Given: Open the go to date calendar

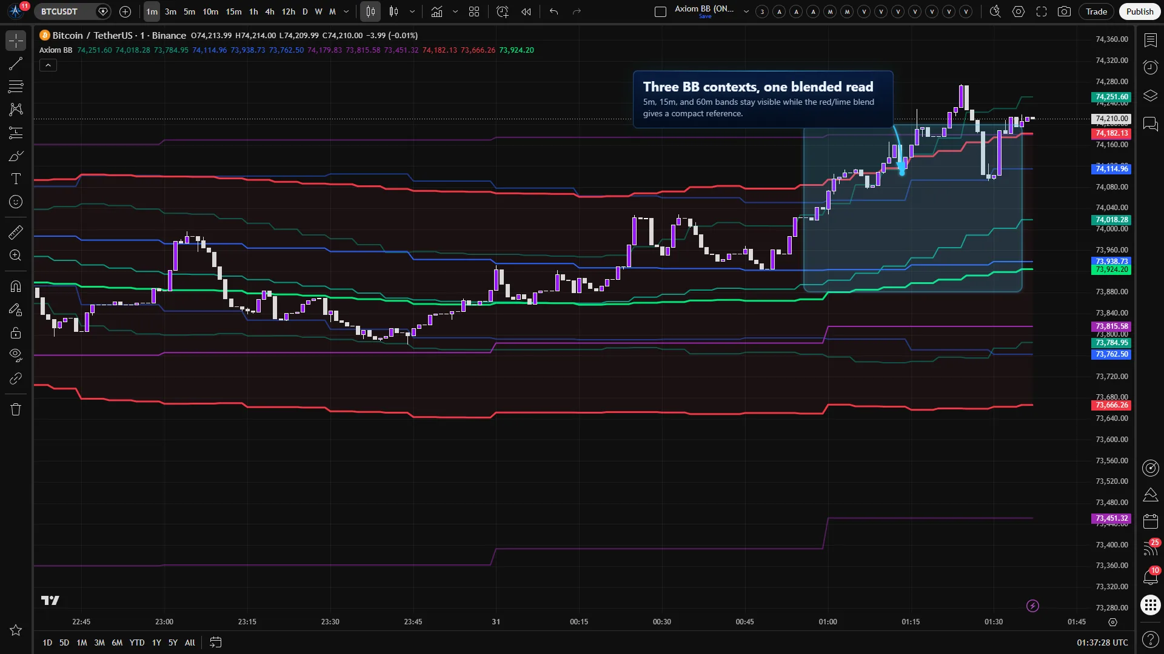Looking at the screenshot, I should 215,642.
